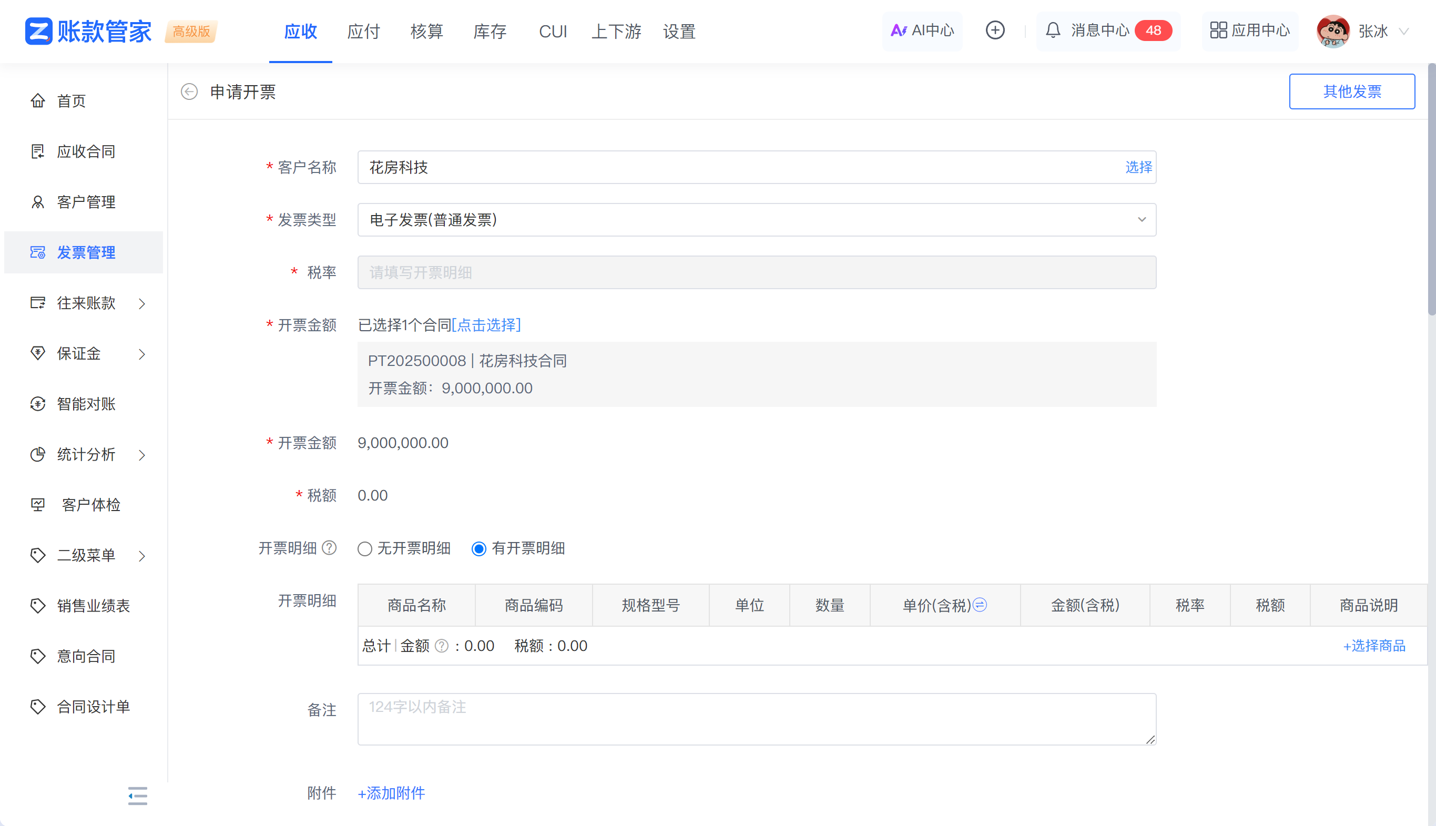Open 智能对账 in sidebar

point(86,404)
